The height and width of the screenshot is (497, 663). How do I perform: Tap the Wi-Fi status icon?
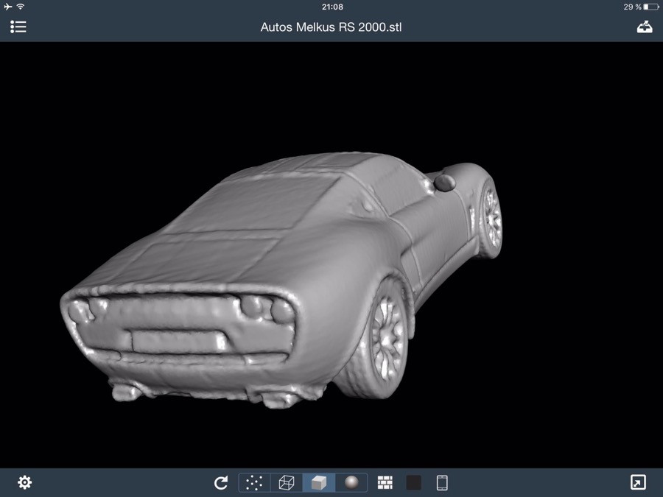(21, 7)
